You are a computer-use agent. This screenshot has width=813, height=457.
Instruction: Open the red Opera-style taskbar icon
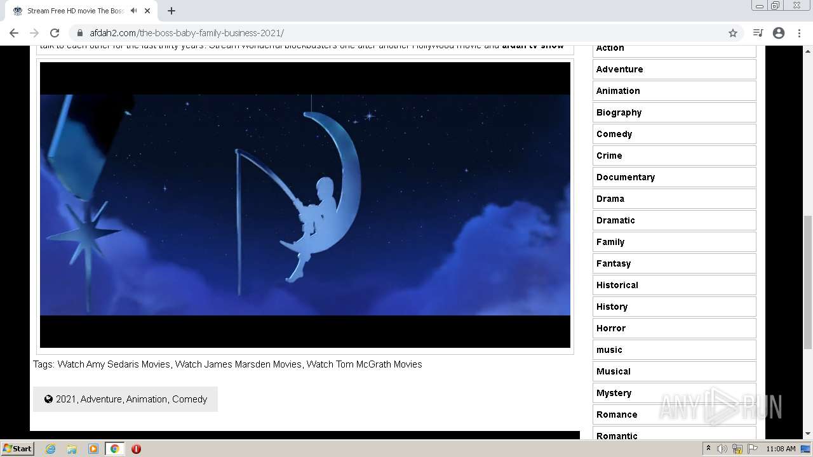click(136, 449)
